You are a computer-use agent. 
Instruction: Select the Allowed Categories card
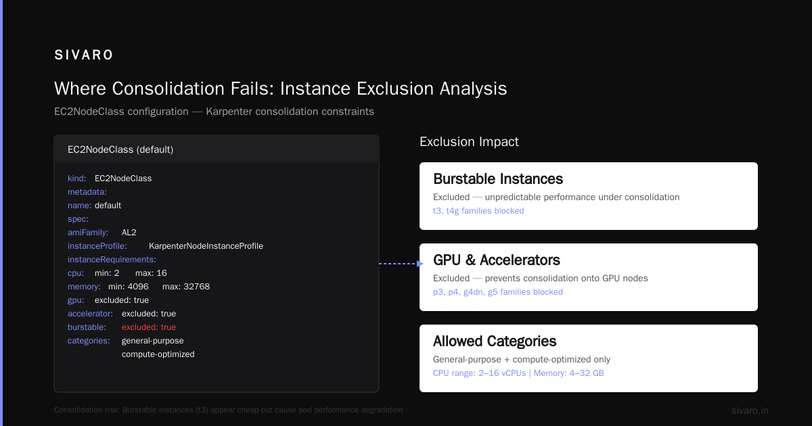click(x=589, y=358)
